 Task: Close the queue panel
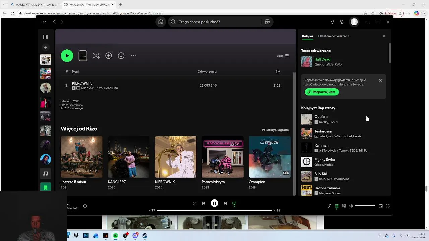384,36
